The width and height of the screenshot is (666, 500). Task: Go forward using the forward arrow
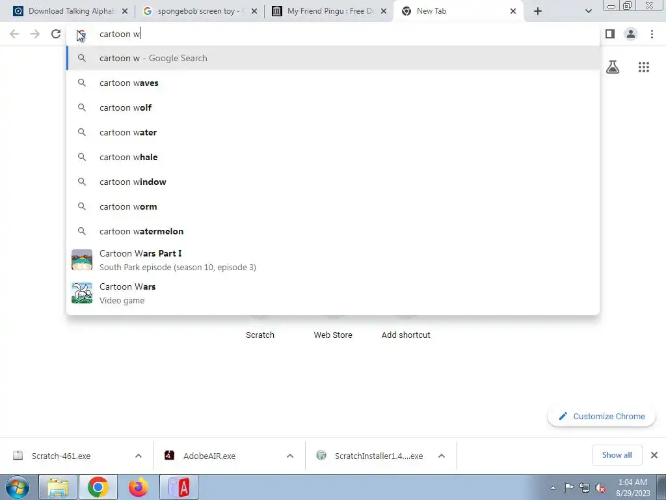[x=35, y=34]
